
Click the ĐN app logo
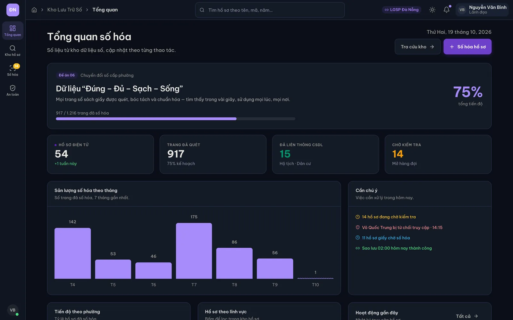(x=13, y=10)
